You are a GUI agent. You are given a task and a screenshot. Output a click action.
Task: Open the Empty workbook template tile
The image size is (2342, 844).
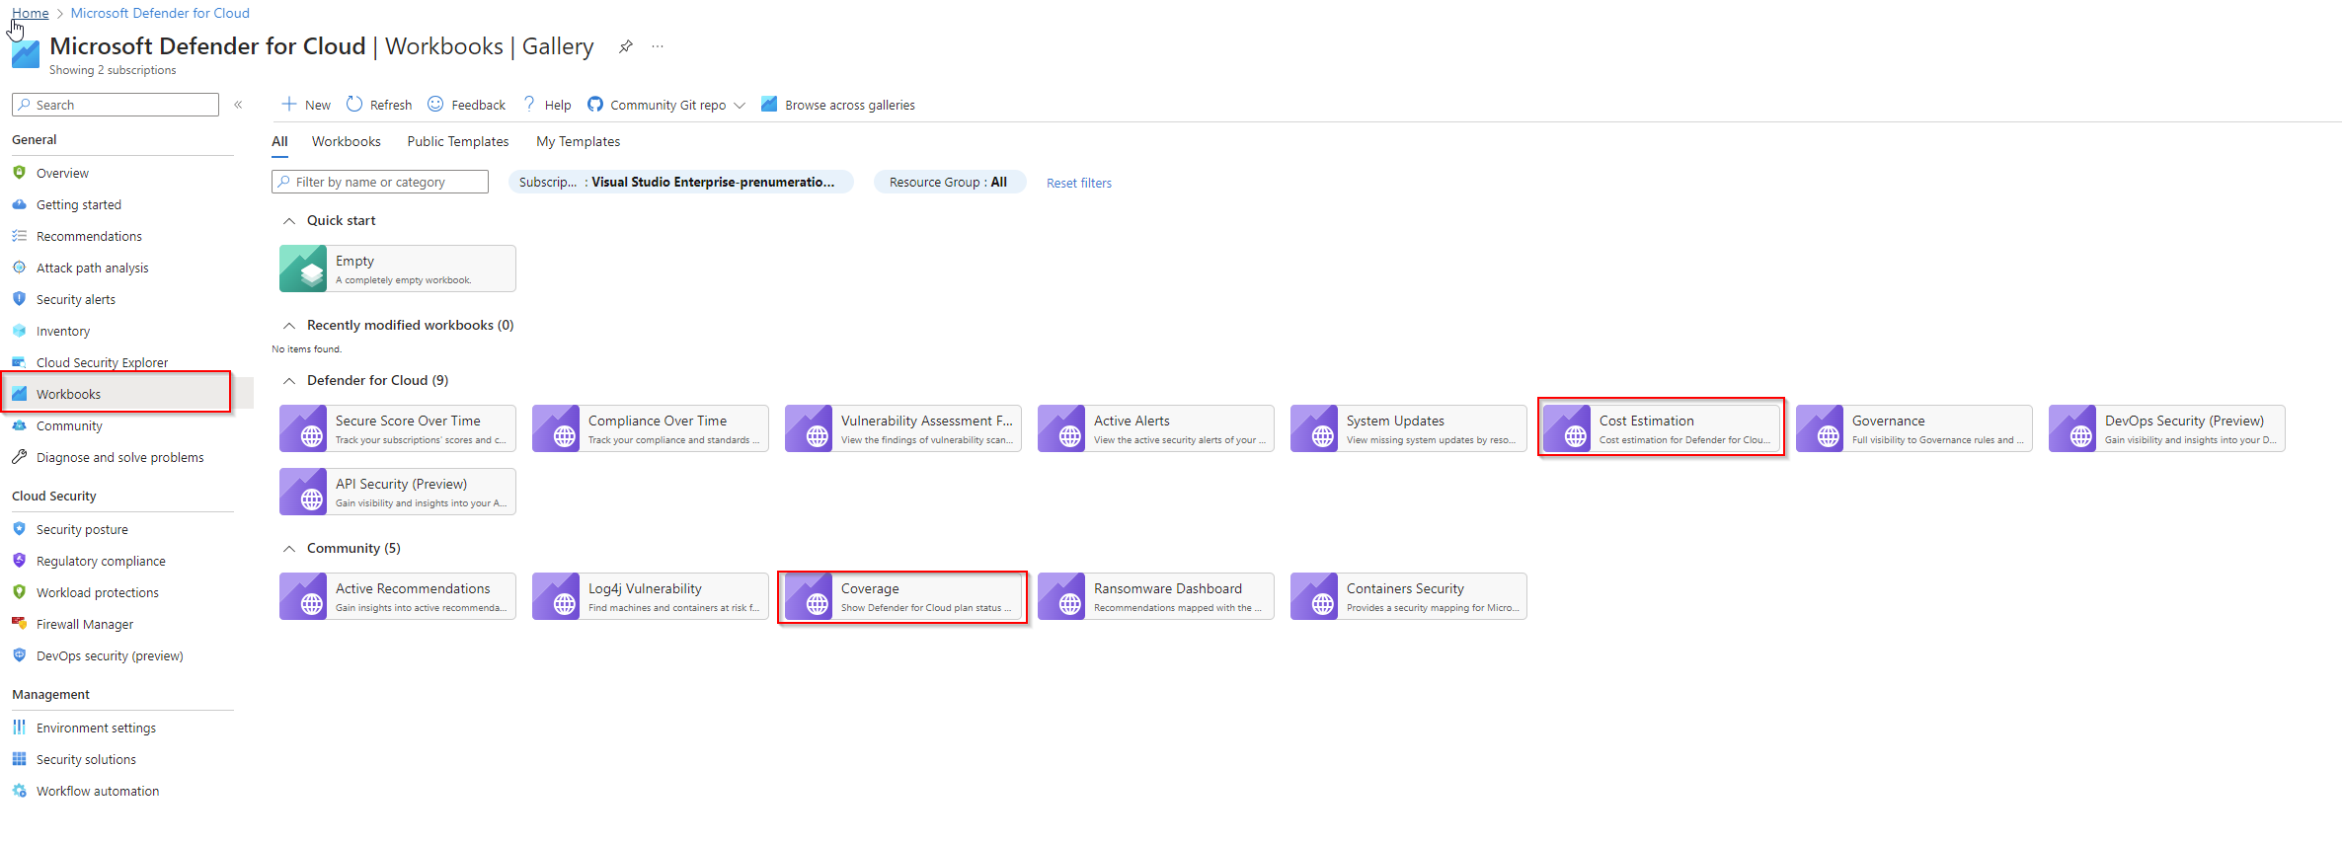397,269
